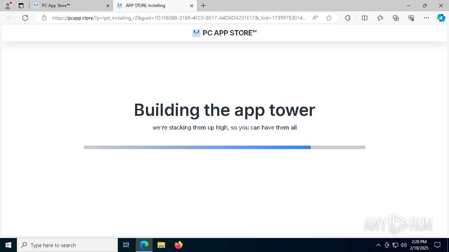
Task: Open Settings and more menu
Action: (427, 18)
